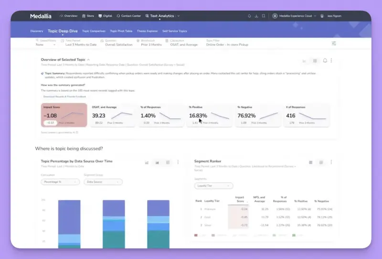
Task: Open filter settings sliders icon
Action: [x=334, y=43]
